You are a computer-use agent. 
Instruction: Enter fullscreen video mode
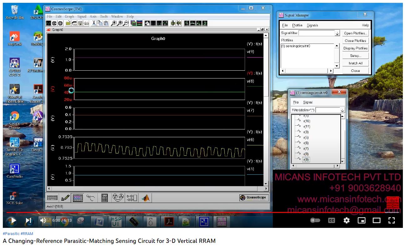click(x=391, y=220)
